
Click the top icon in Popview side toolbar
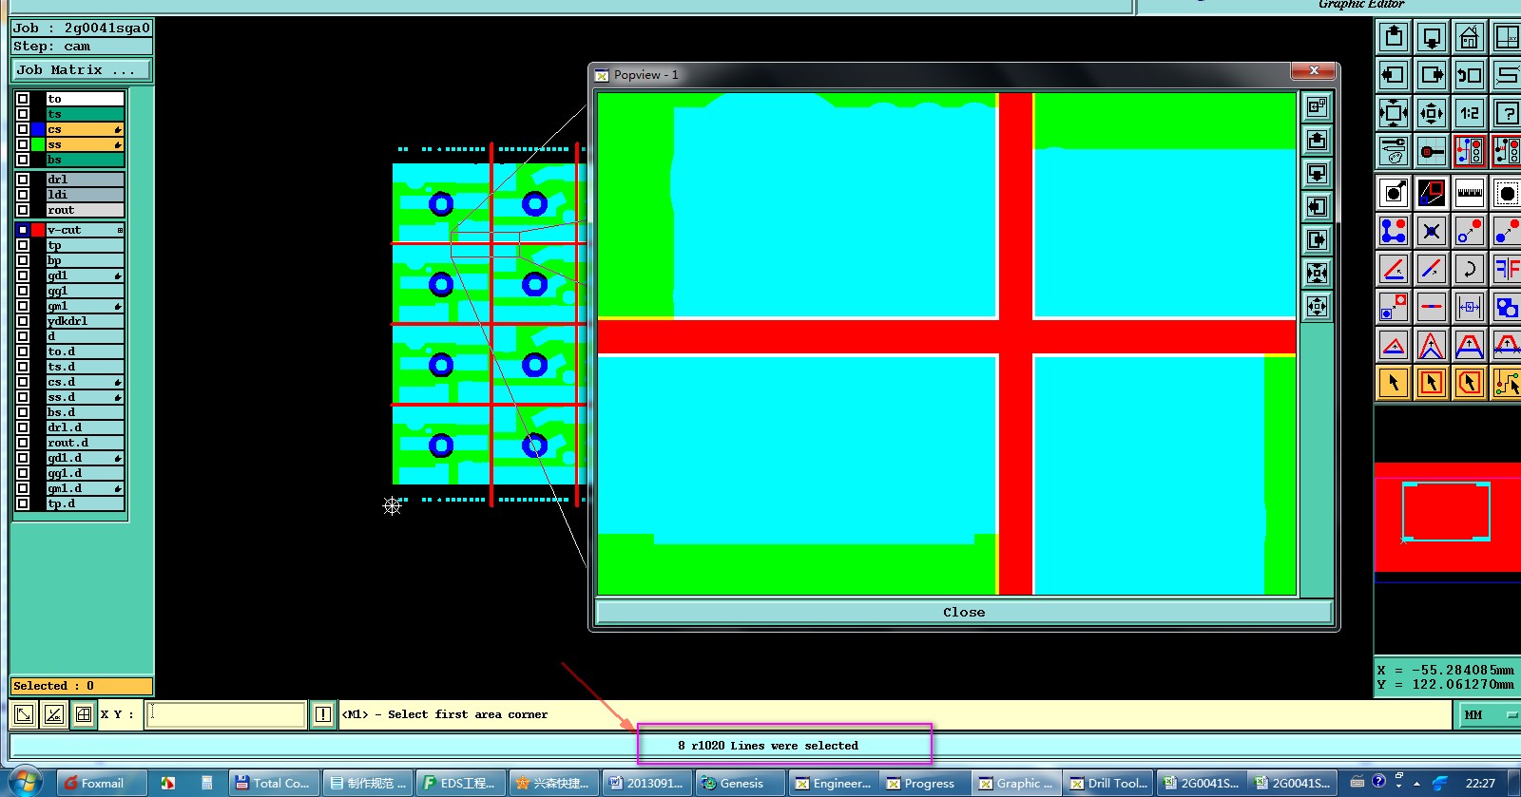coord(1317,107)
